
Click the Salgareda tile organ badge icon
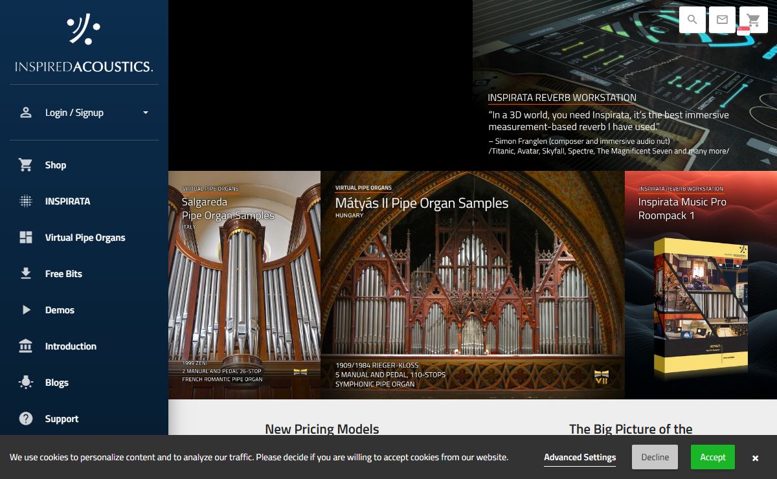click(300, 372)
